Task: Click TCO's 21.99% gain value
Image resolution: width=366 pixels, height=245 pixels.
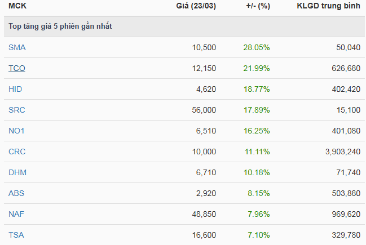Action: (x=258, y=68)
